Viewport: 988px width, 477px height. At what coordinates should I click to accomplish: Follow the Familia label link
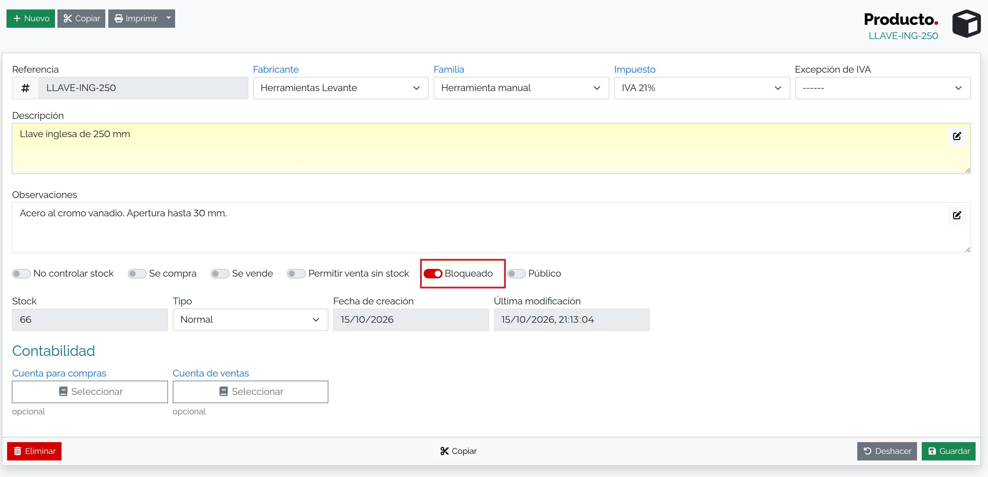coord(449,69)
